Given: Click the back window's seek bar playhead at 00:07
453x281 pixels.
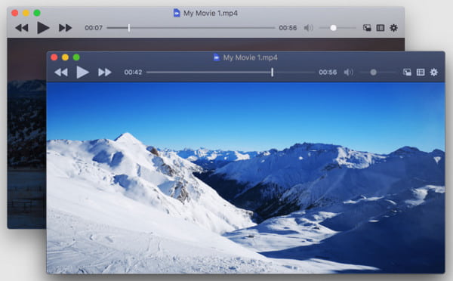Looking at the screenshot, I should (129, 28).
